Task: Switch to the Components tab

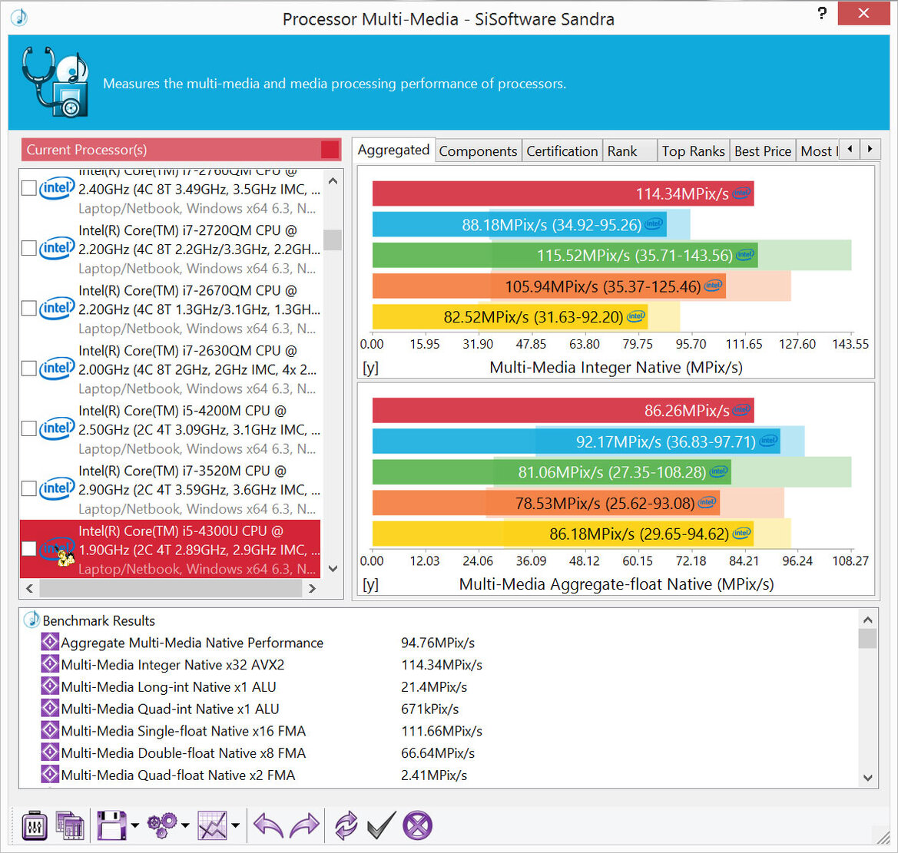Action: [x=479, y=151]
